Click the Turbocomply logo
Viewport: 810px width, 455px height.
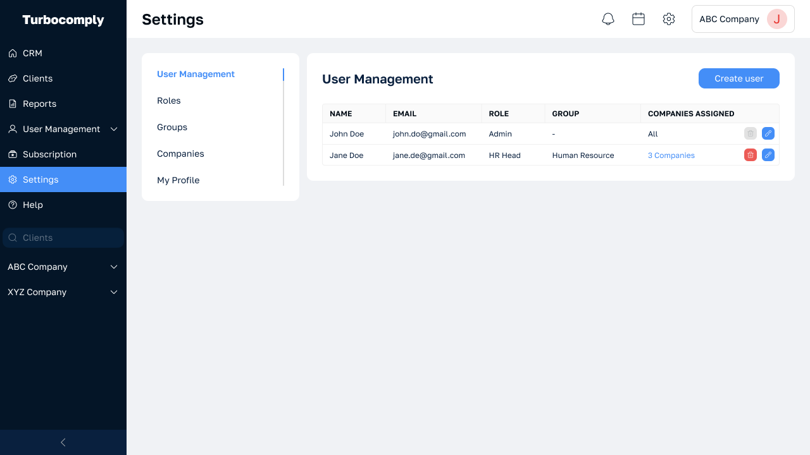[x=63, y=20]
